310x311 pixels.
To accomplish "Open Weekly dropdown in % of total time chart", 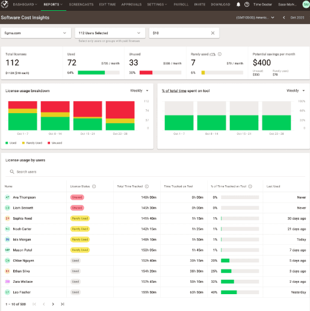I will pos(296,91).
